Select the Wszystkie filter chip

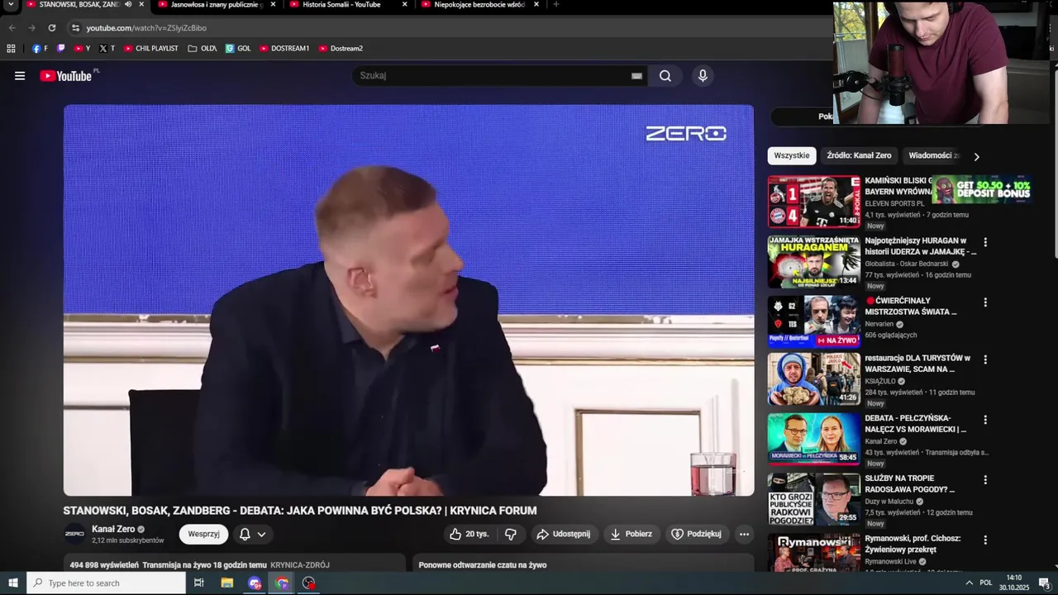tap(792, 155)
